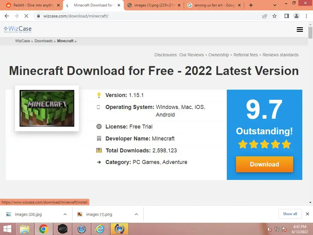The width and height of the screenshot is (313, 235).
Task: Click the orange Download button
Action: coord(264,164)
